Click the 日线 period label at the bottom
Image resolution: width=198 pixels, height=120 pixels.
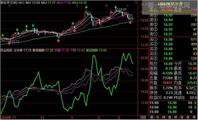(x=143, y=117)
